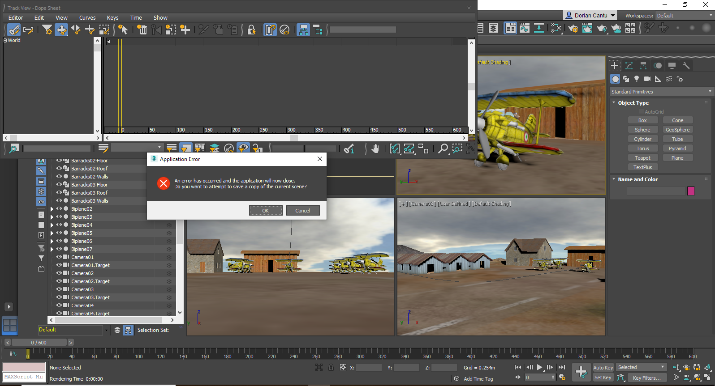Open the Default layer dropdown arrow
Image resolution: width=715 pixels, height=386 pixels.
pyautogui.click(x=106, y=330)
